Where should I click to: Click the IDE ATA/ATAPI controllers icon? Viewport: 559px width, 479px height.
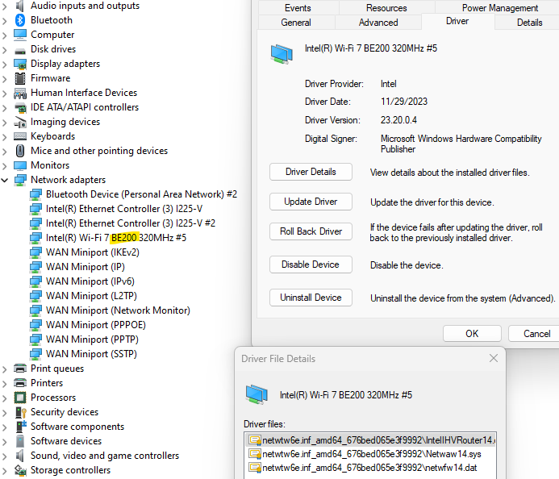pyautogui.click(x=20, y=107)
